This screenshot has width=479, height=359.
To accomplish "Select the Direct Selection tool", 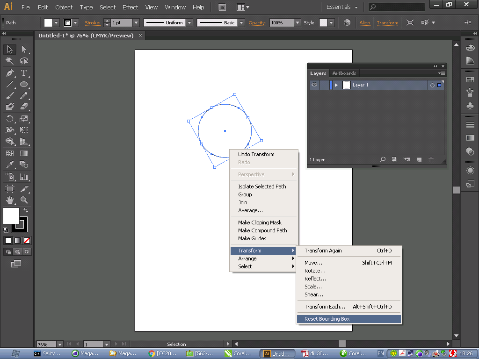I will tap(24, 50).
